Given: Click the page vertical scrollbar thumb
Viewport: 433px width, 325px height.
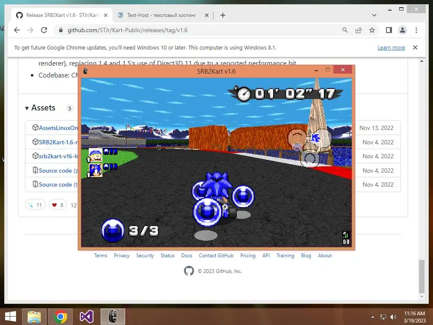Looking at the screenshot, I should tap(422, 276).
